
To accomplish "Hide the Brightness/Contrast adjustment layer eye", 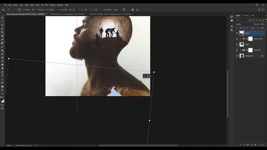I will tap(237, 39).
